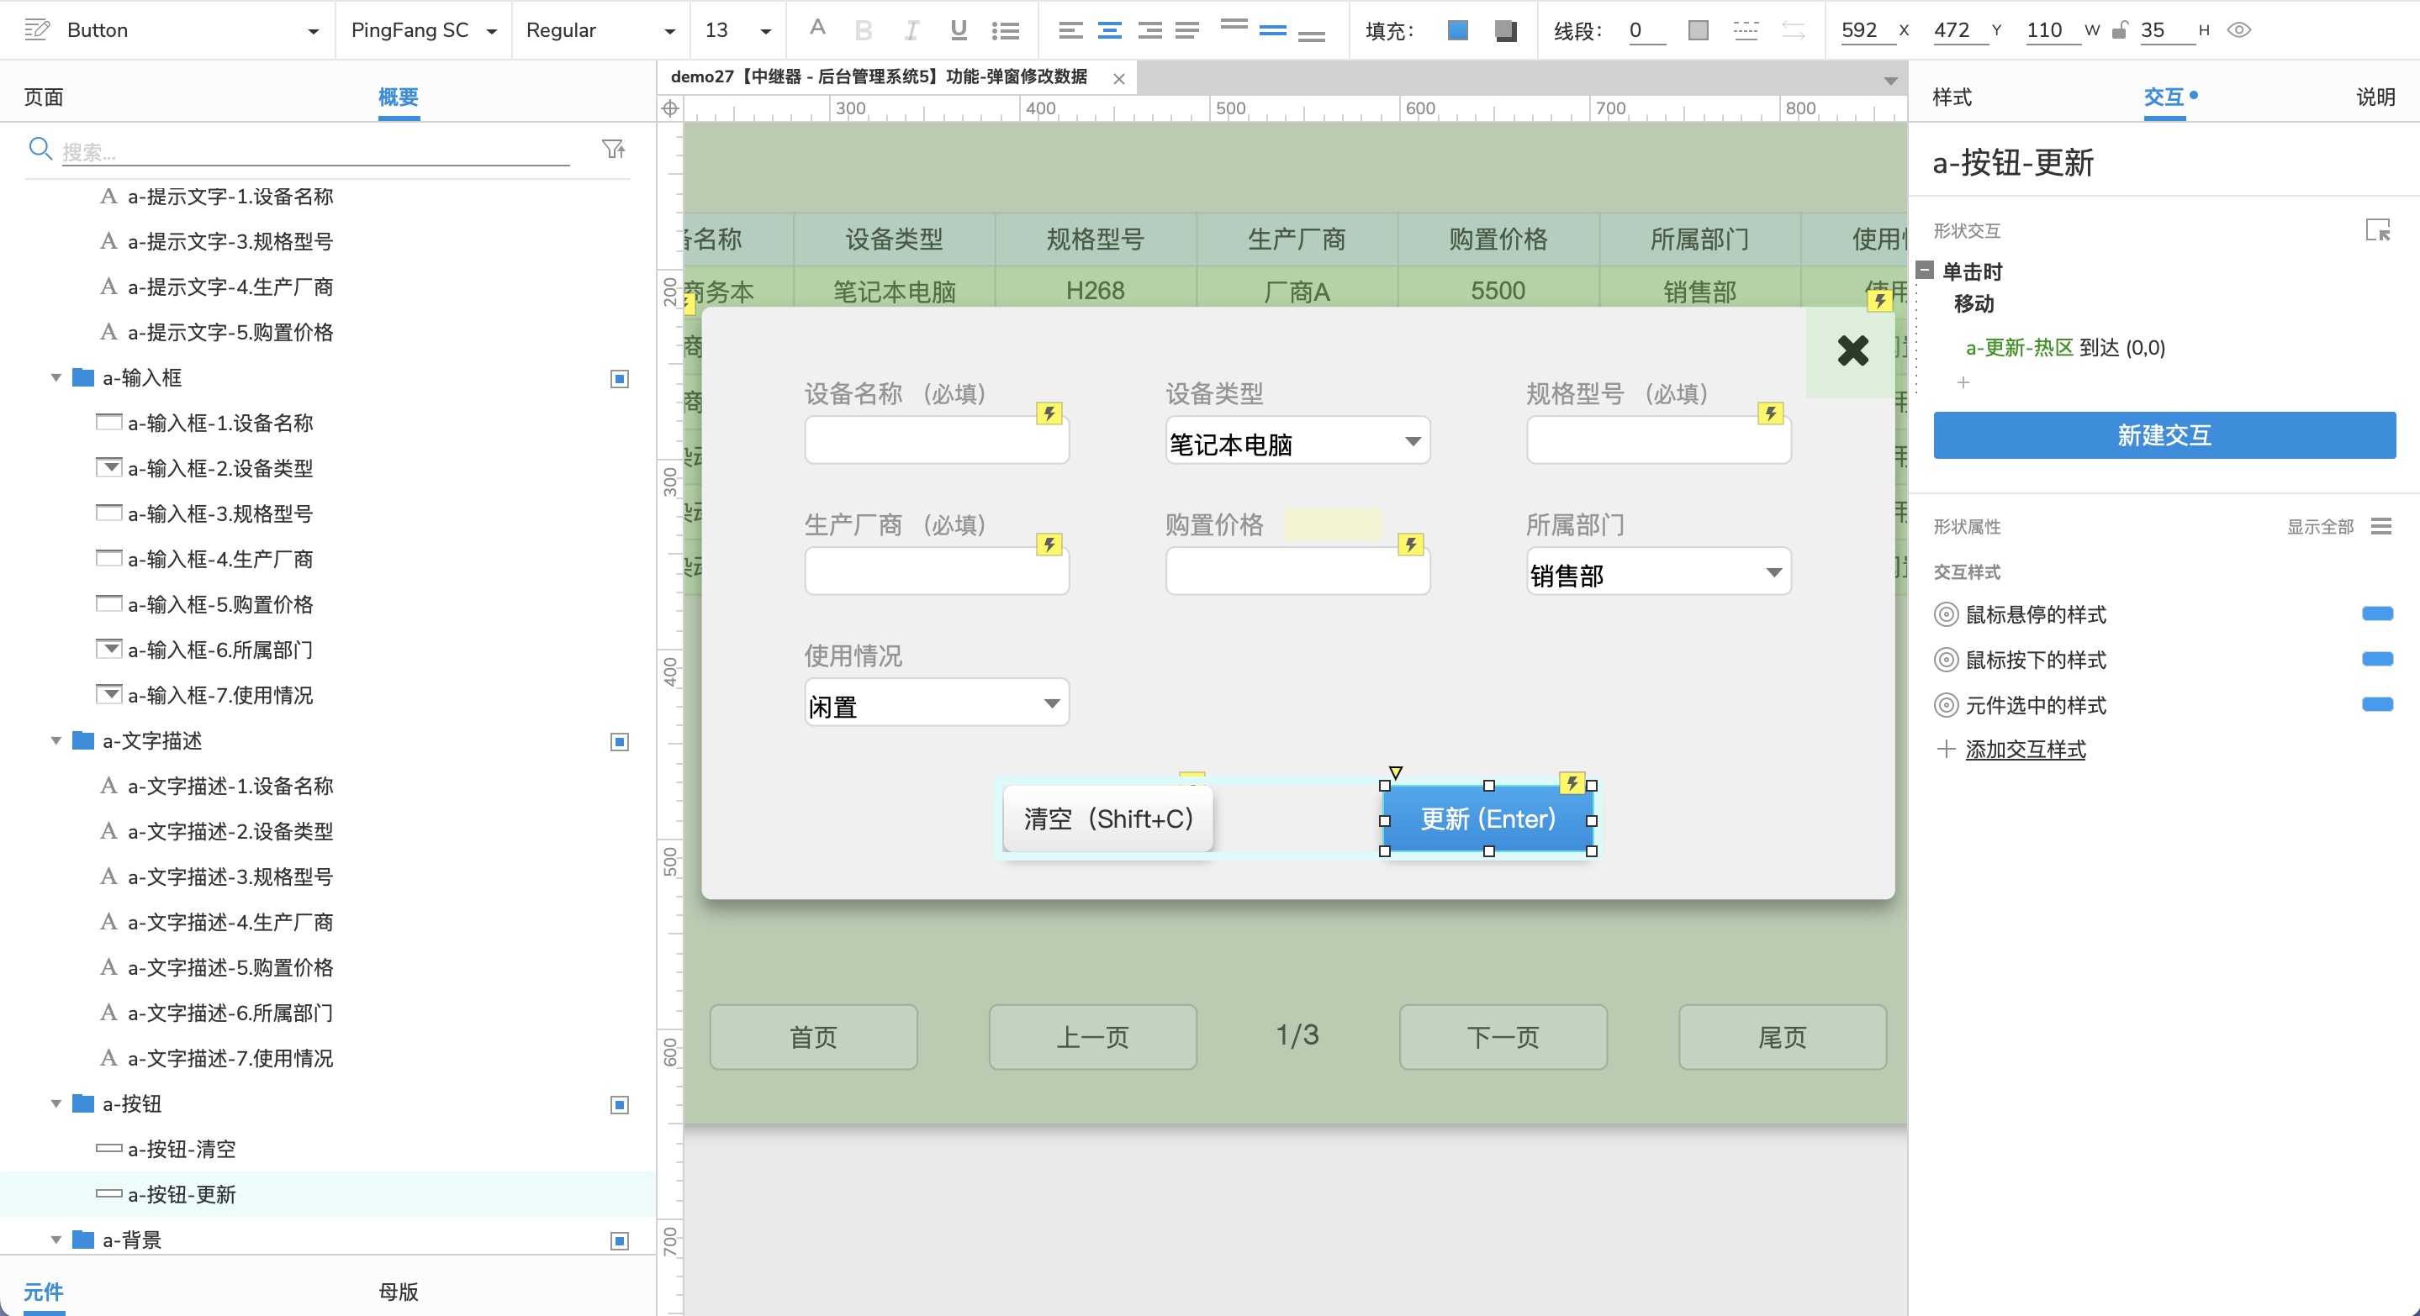Open 所属部门 销售部 dropdown
Image resolution: width=2420 pixels, height=1316 pixels.
point(1658,572)
